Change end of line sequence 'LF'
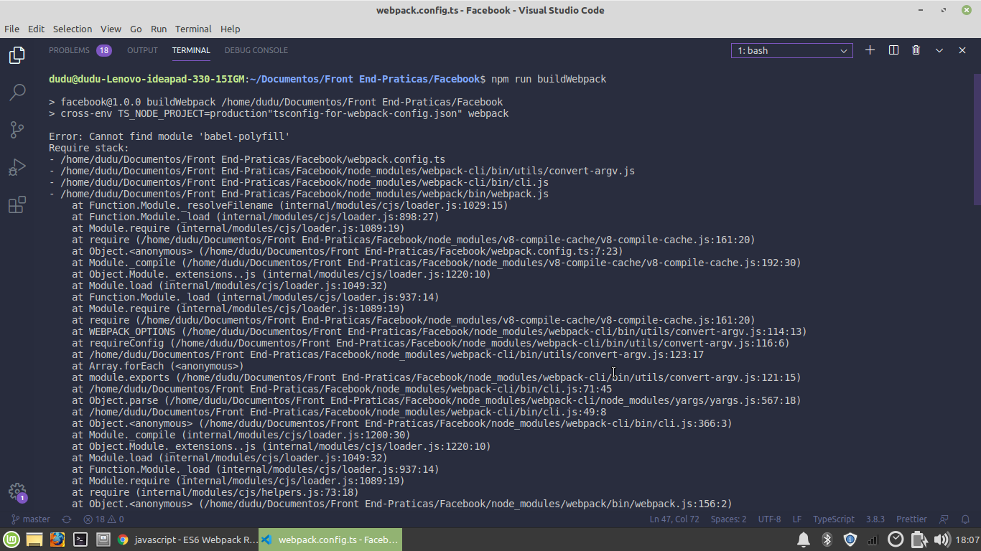981x551 pixels. coord(797,519)
